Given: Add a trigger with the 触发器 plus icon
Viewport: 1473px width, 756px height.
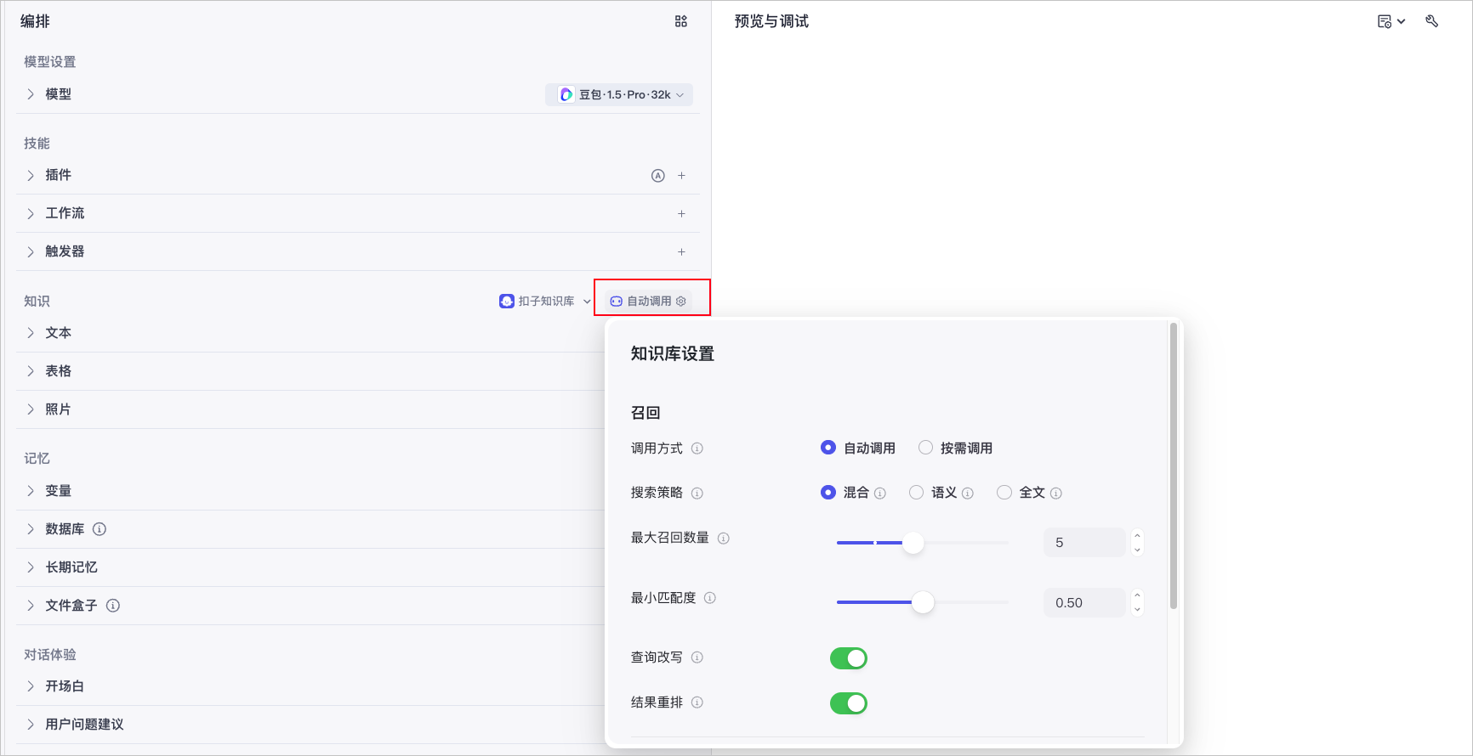Looking at the screenshot, I should coord(681,252).
